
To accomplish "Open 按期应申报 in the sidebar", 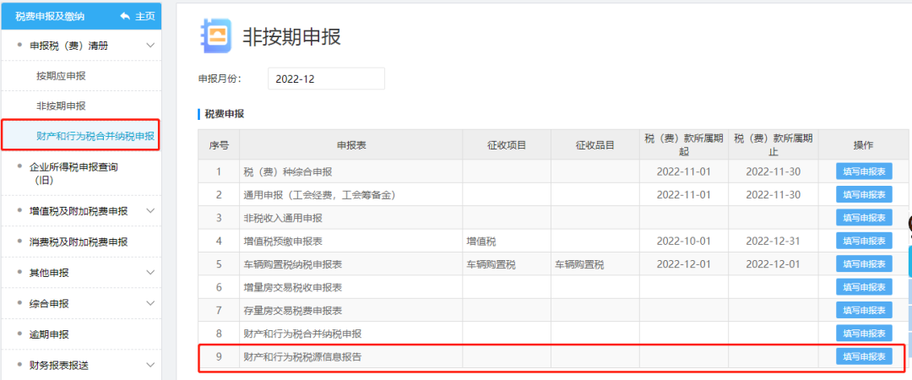I will (x=61, y=76).
